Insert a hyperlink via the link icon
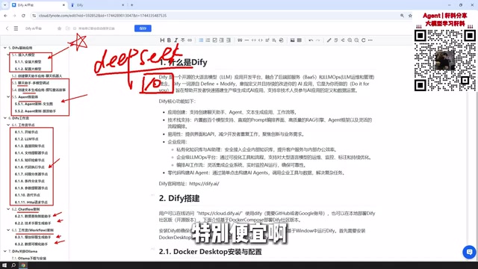 (x=190, y=40)
